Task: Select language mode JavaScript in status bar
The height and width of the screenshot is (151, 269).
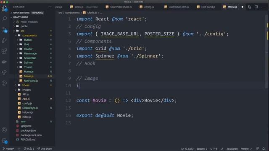Action: (232, 148)
